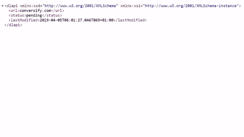Click the closing status tag
This screenshot has width=244, height=137.
point(52,15)
